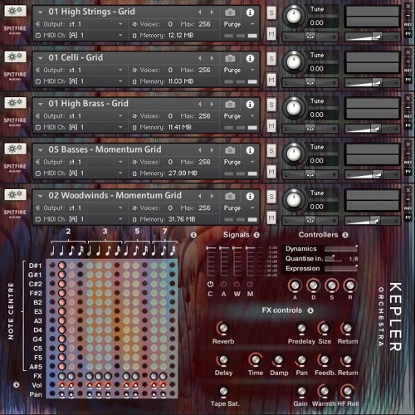415x415 pixels.
Task: Click Purge label on 01 Celli
Action: pos(232,71)
